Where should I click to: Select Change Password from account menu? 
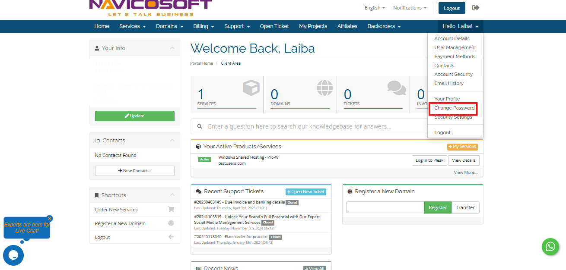(454, 108)
